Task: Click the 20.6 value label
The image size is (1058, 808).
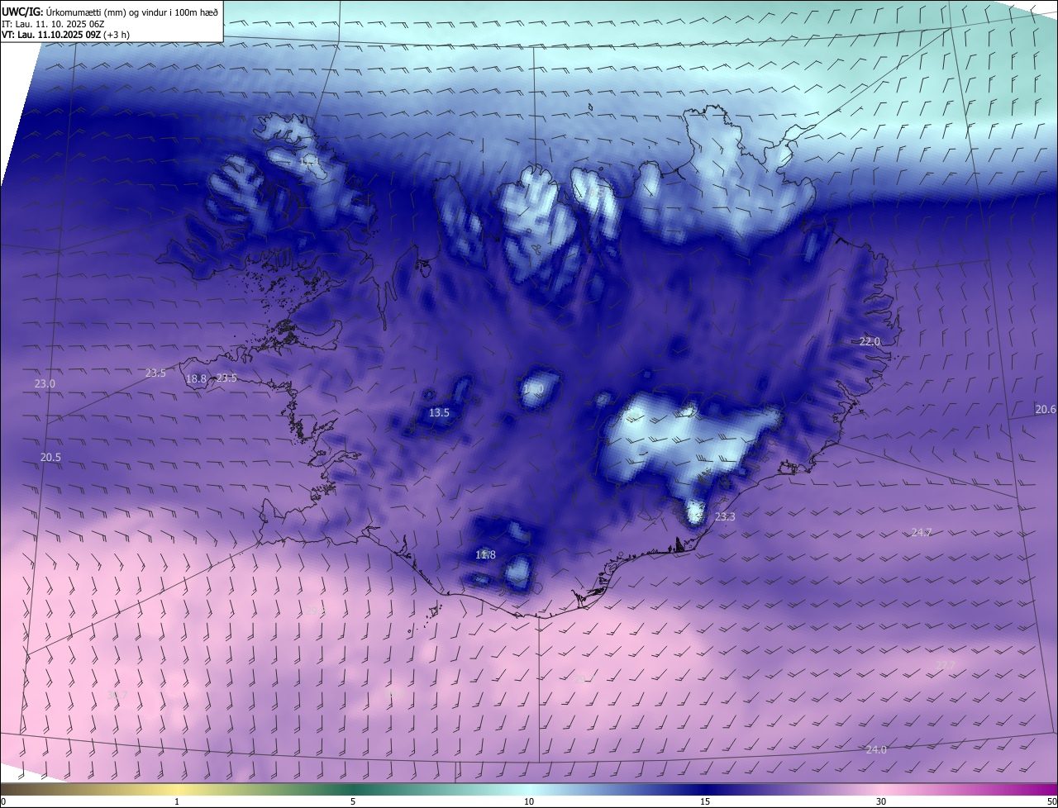Action: 1046,409
